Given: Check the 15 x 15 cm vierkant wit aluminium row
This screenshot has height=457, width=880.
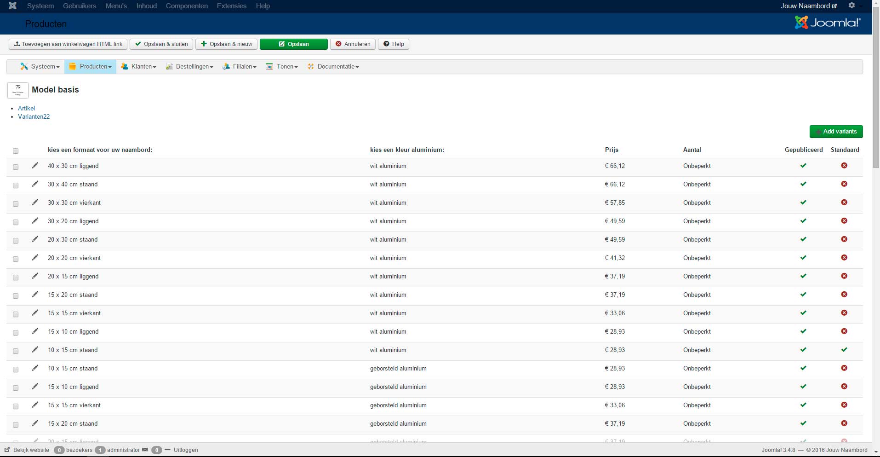Looking at the screenshot, I should [x=16, y=314].
